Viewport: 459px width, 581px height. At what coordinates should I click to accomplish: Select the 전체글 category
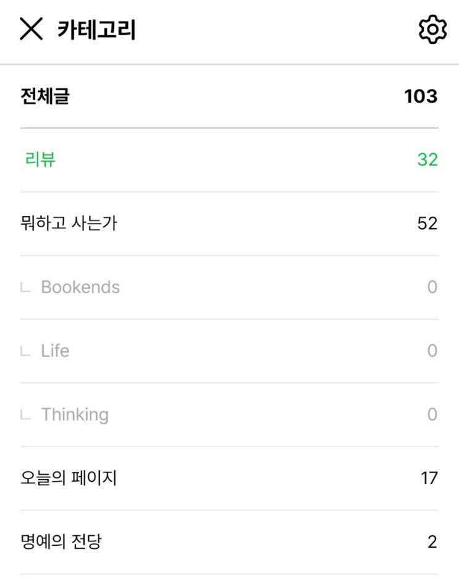click(x=44, y=96)
